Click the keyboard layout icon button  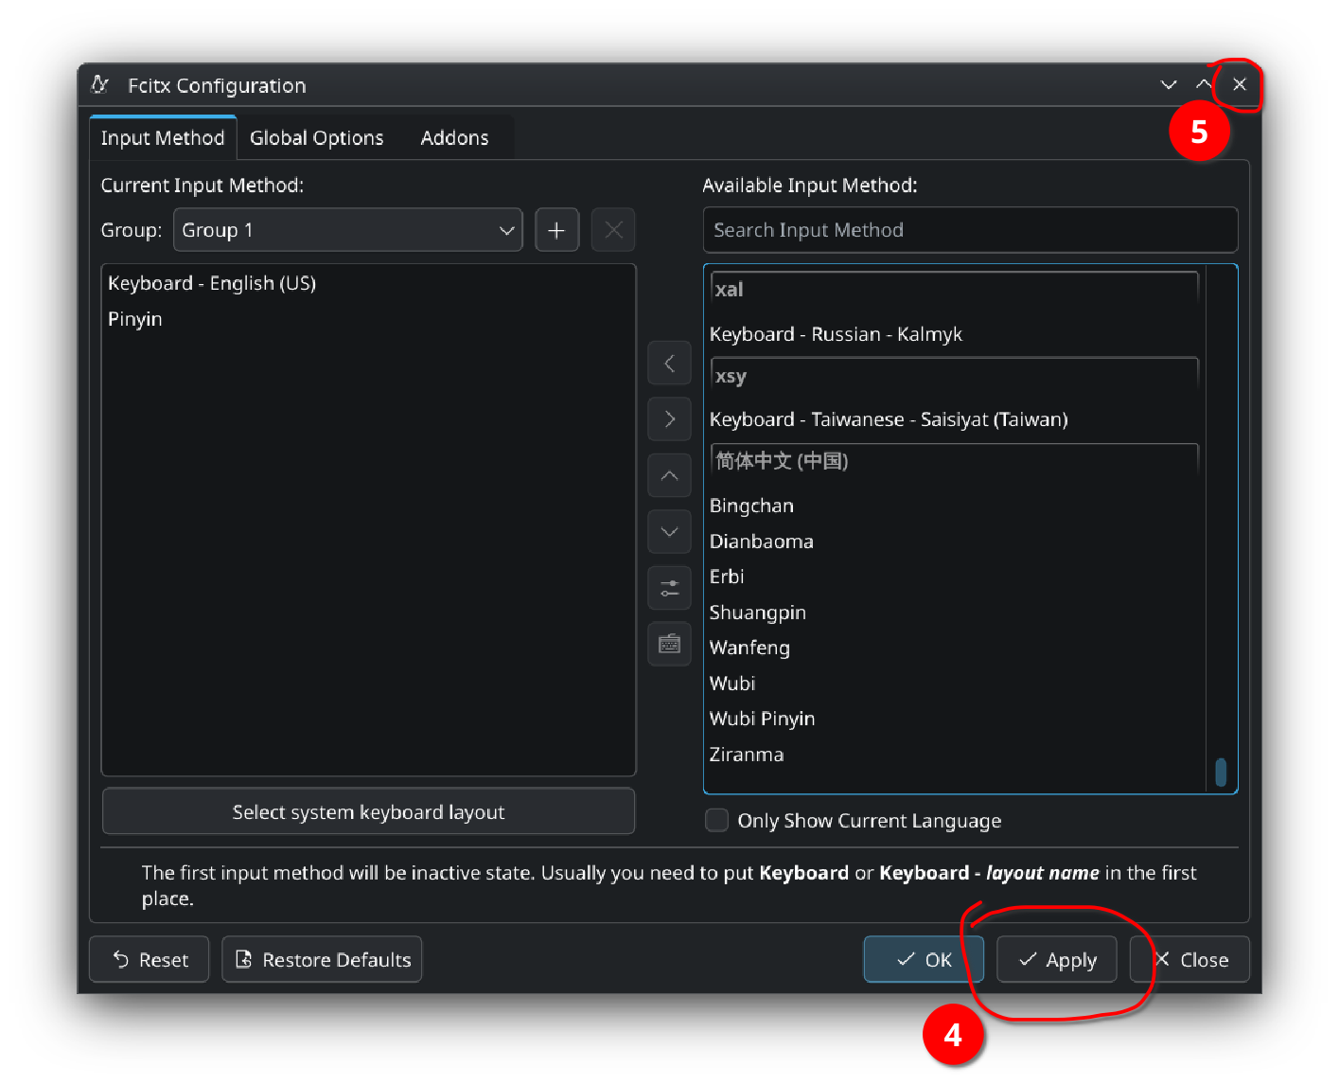[669, 645]
